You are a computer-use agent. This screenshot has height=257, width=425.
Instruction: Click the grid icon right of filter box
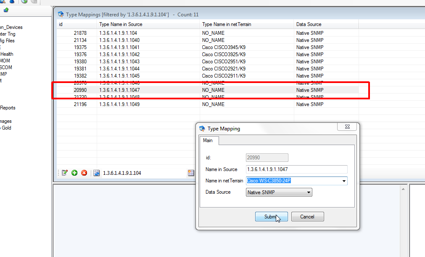191,173
